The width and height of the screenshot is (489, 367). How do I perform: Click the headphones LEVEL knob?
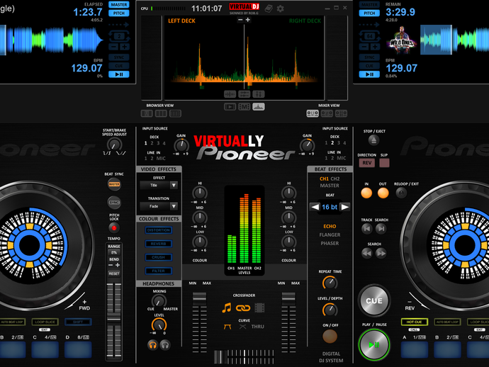[x=159, y=325]
